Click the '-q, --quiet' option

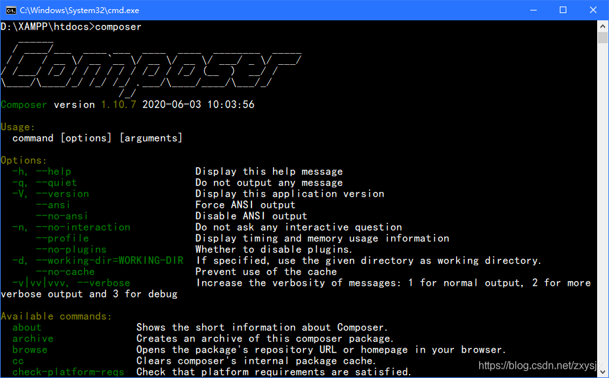click(x=45, y=183)
